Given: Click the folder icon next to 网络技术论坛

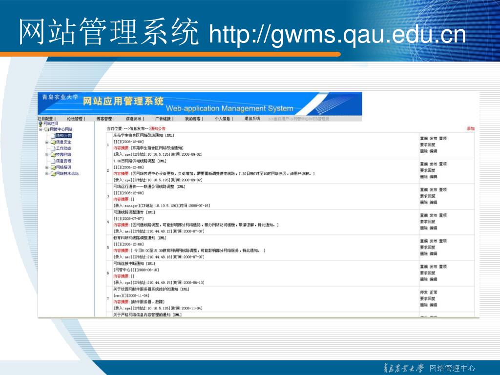Looking at the screenshot, I should (x=53, y=174).
